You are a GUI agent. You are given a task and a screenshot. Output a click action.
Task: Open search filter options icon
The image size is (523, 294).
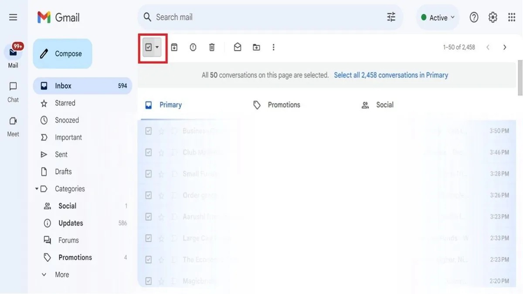tap(391, 17)
